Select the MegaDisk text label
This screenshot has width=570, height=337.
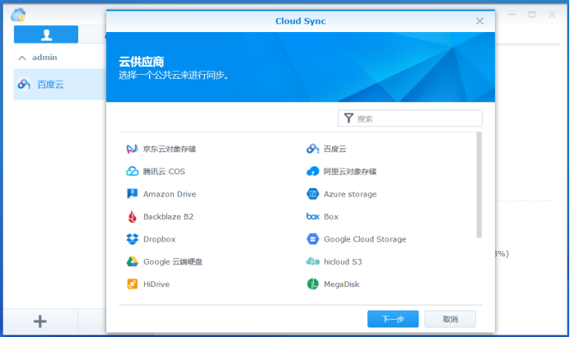[342, 284]
